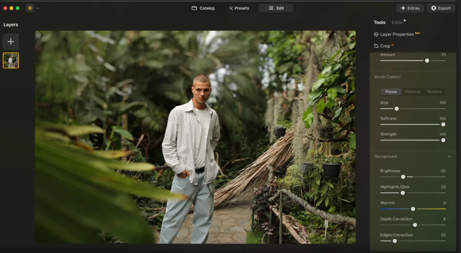Switch brush mode to Defocus
The height and width of the screenshot is (253, 461).
click(x=413, y=91)
